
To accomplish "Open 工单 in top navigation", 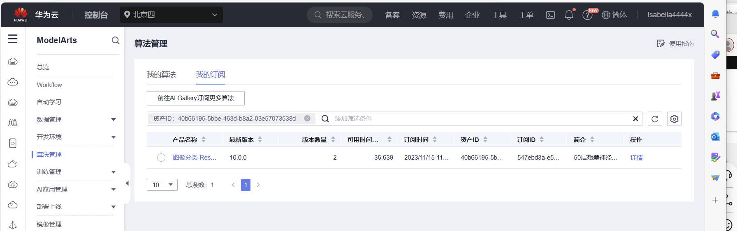I will (x=526, y=15).
